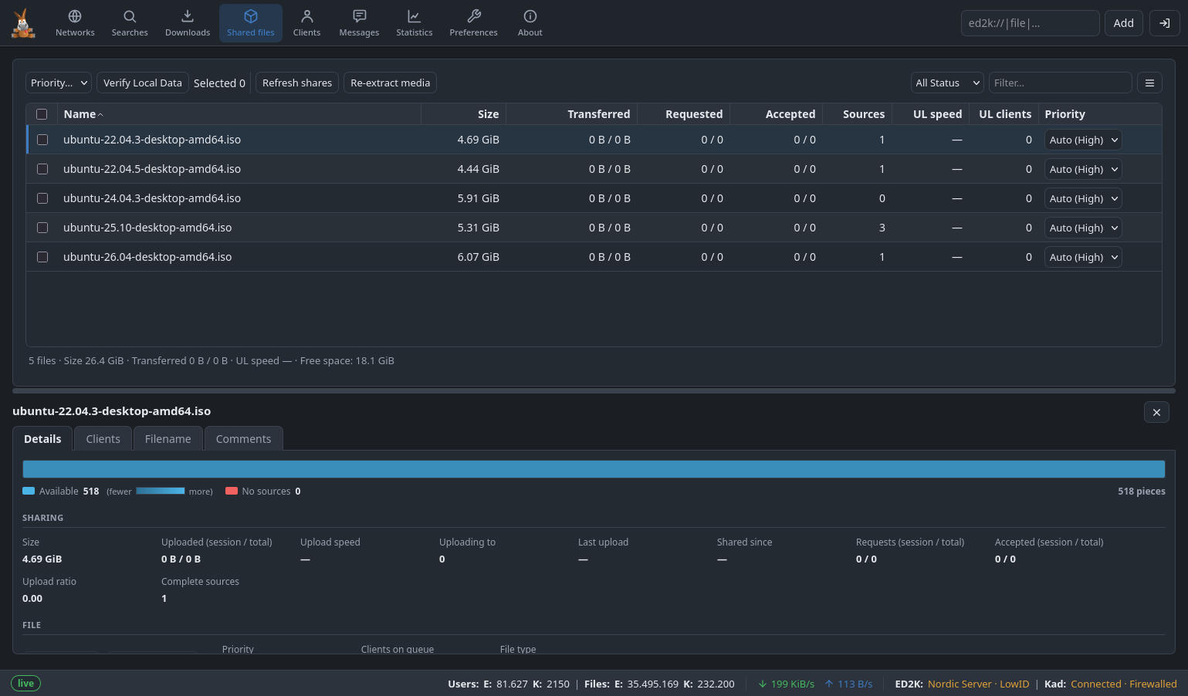Open the Searches section
1188x696 pixels.
tap(130, 23)
